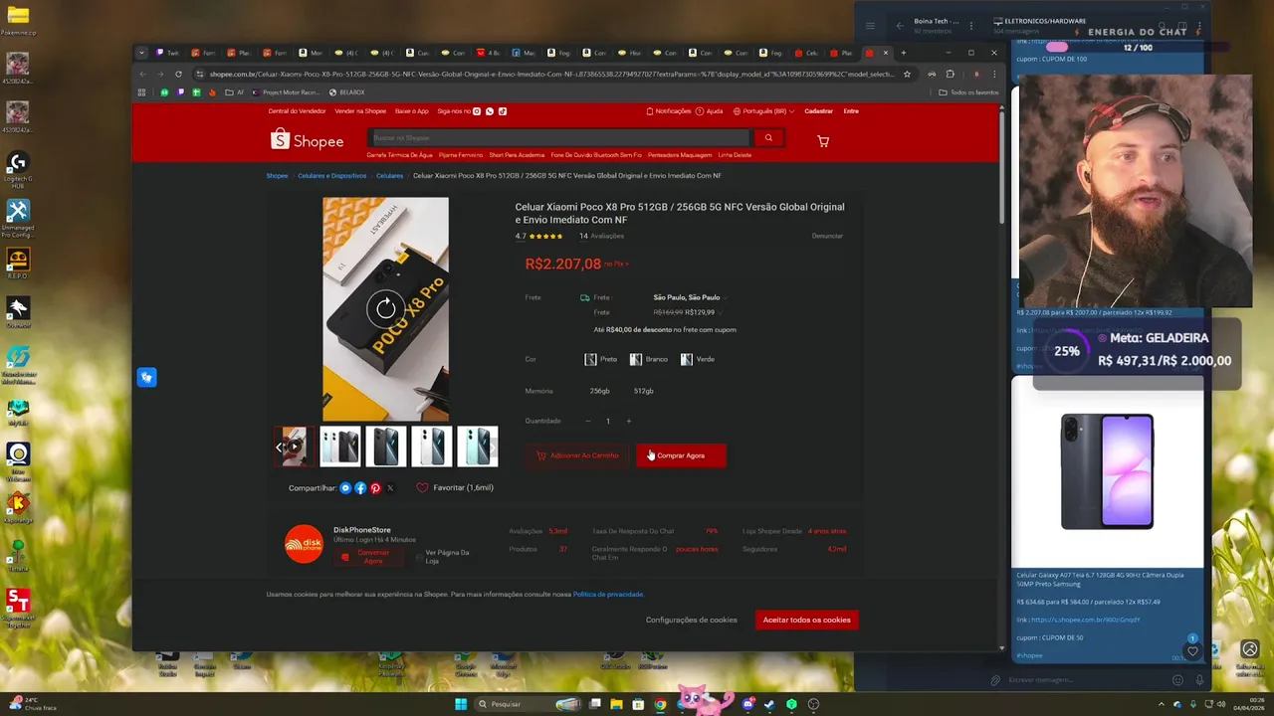This screenshot has width=1274, height=716.
Task: Click the attach paperclip in Telegram message bar
Action: tap(994, 680)
